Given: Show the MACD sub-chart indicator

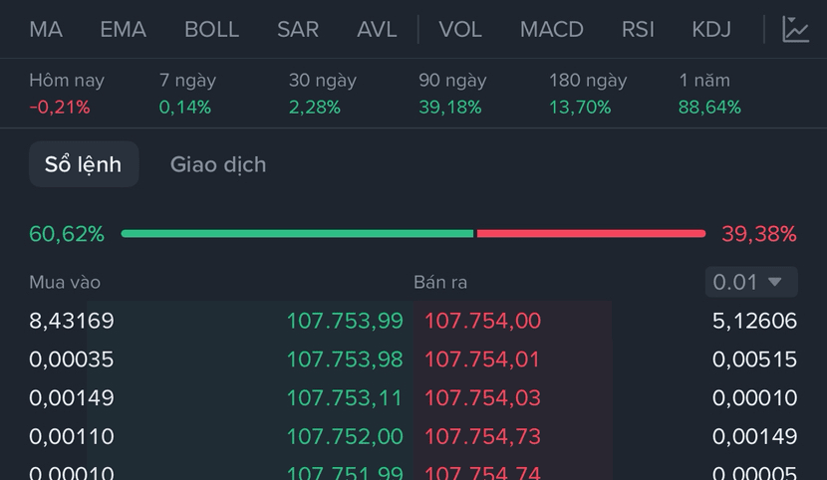Looking at the screenshot, I should click(x=551, y=30).
